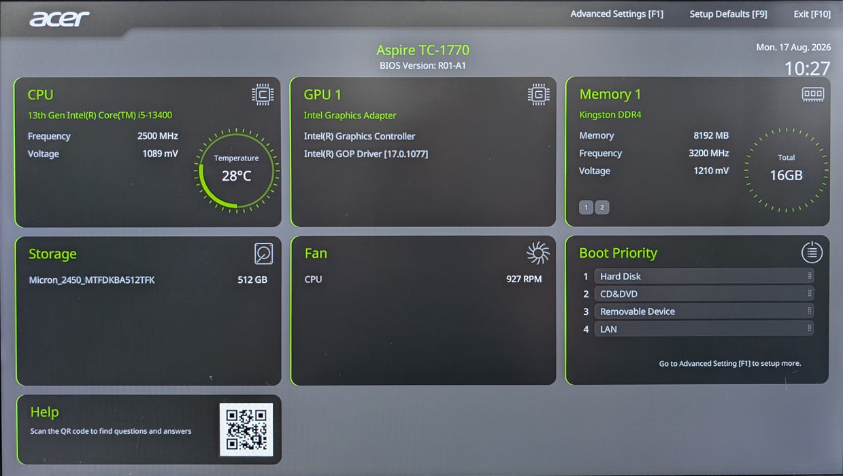This screenshot has width=843, height=476.
Task: Click Go to Advanced Setting [F1] hint
Action: click(730, 363)
